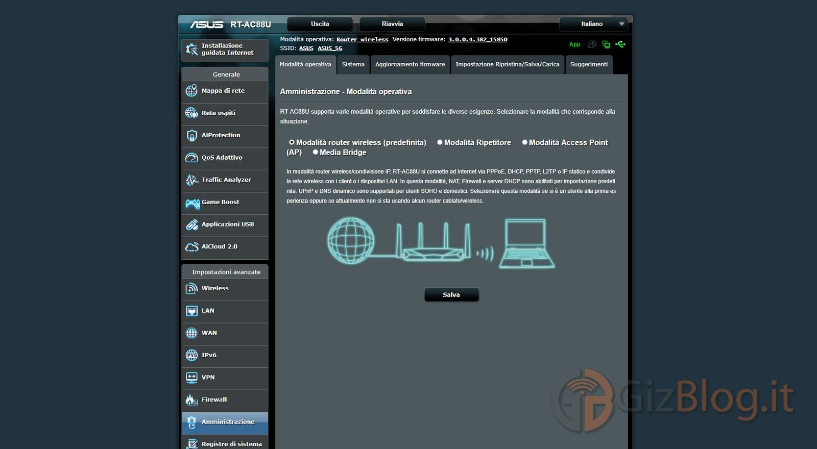Open Wireless settings menu label
Image resolution: width=817 pixels, height=449 pixels.
(215, 288)
